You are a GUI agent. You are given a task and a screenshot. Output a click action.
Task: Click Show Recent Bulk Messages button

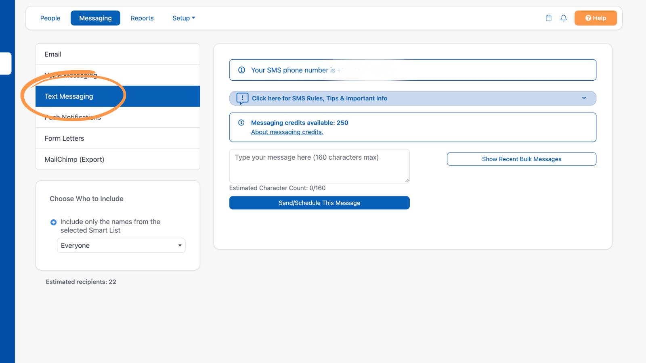coord(522,159)
